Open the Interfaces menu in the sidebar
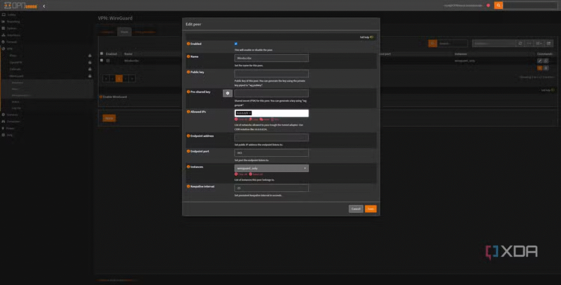 click(x=13, y=35)
